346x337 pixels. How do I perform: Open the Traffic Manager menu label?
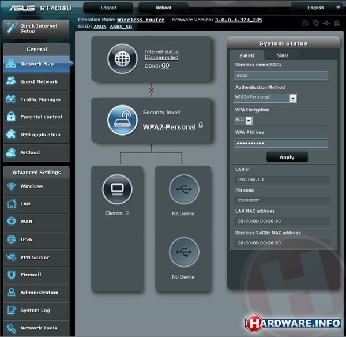pos(41,99)
